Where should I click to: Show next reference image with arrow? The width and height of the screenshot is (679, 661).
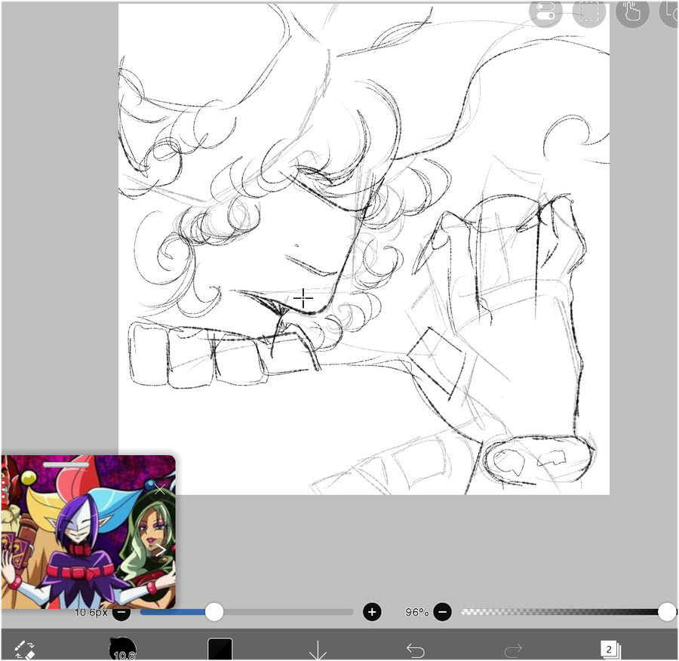[x=160, y=551]
